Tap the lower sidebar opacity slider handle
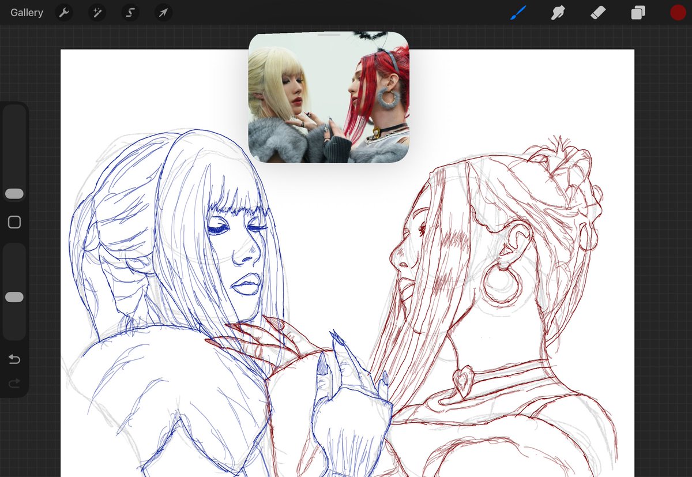Image resolution: width=692 pixels, height=477 pixels. pyautogui.click(x=14, y=296)
